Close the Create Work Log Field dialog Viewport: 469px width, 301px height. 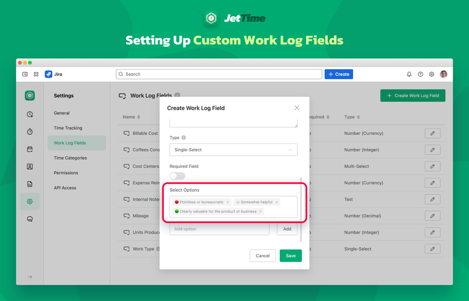[297, 108]
